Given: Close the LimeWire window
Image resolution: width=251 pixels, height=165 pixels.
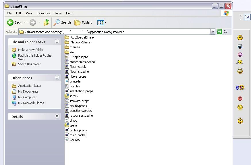Looking at the screenshot, I should (x=228, y=6).
